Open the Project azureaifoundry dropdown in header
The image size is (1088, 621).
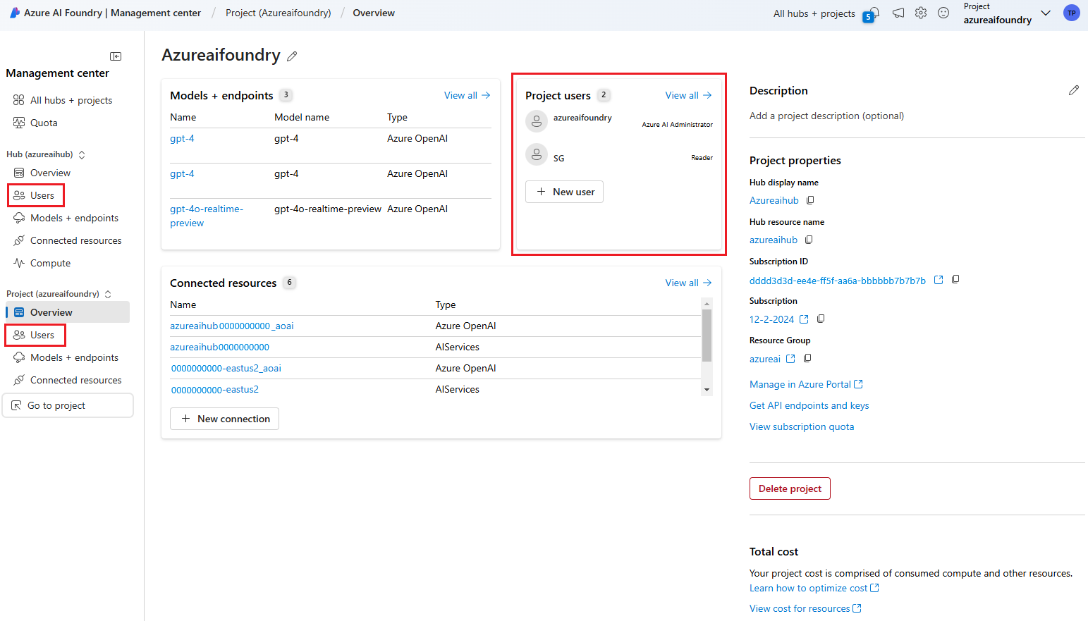(x=1046, y=13)
